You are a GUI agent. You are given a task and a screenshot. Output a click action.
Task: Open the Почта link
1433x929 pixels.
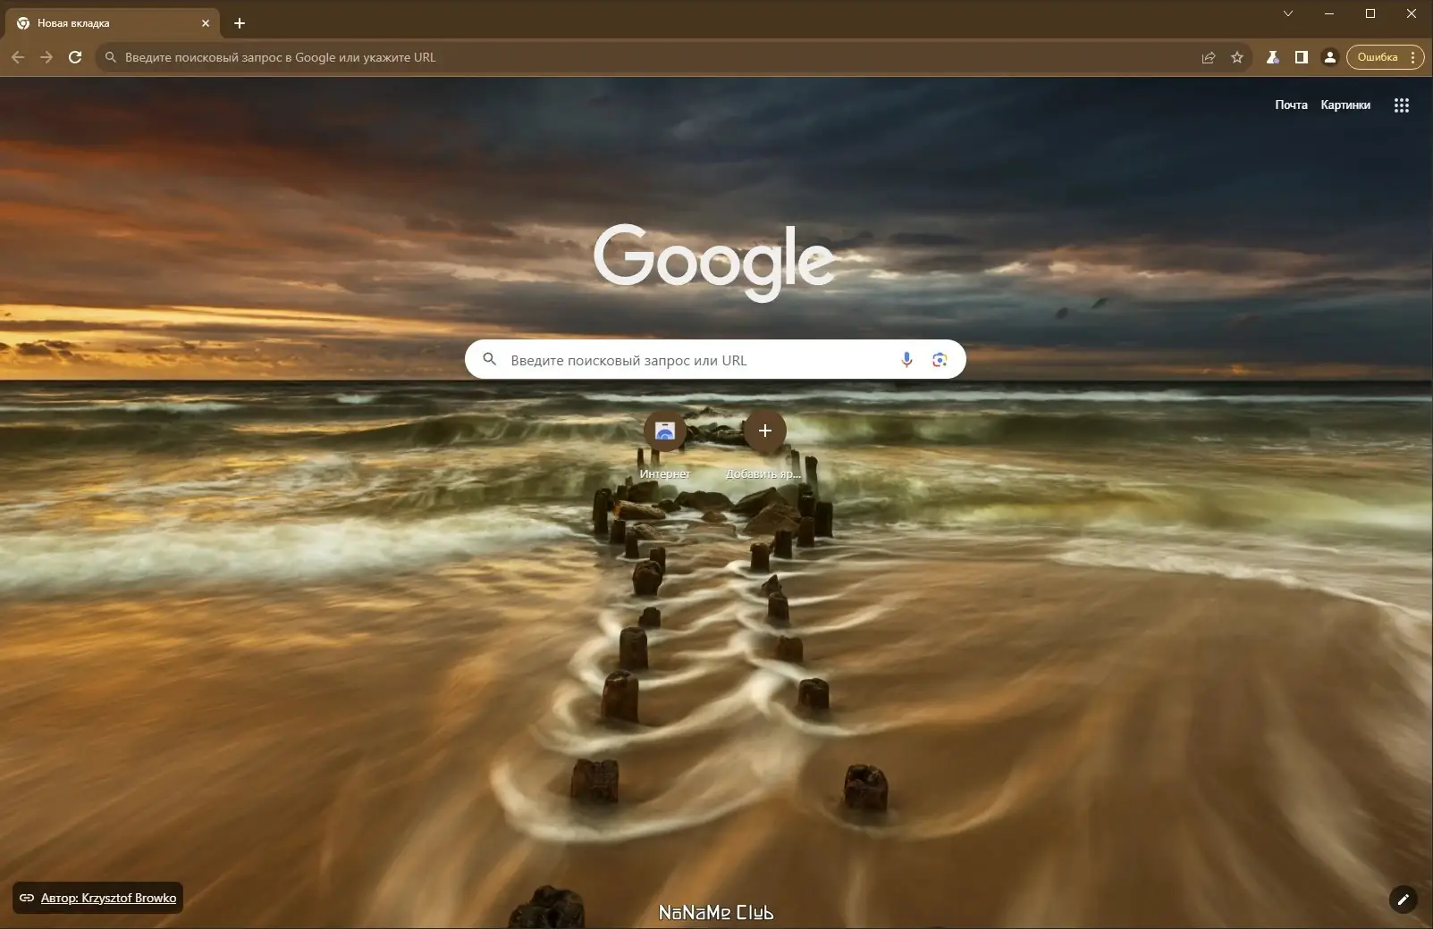(x=1291, y=105)
